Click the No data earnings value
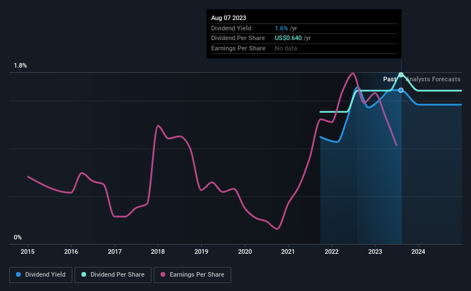This screenshot has width=471, height=291. (286, 48)
